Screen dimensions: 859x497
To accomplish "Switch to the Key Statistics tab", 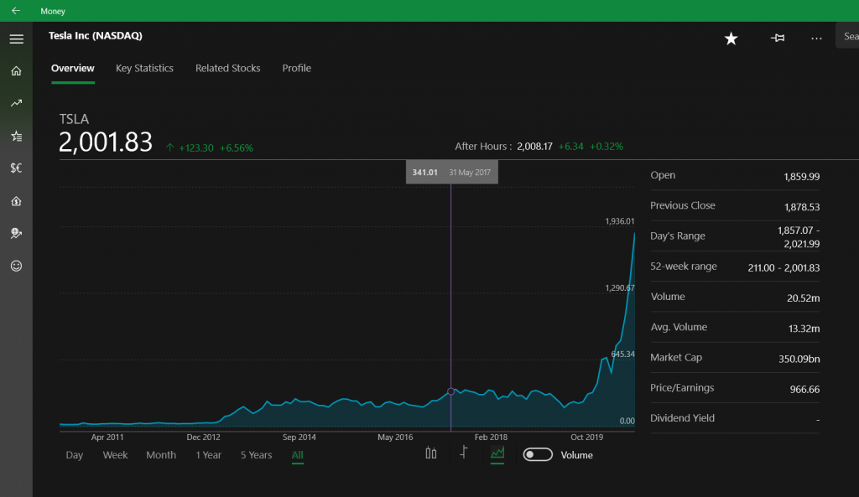I will coord(144,69).
